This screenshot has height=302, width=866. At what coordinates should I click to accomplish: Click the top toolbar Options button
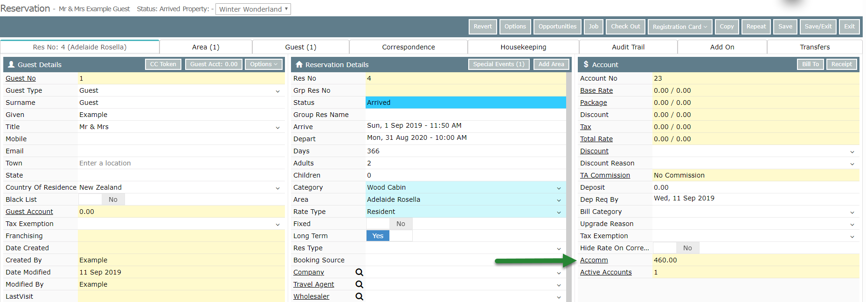coord(515,27)
